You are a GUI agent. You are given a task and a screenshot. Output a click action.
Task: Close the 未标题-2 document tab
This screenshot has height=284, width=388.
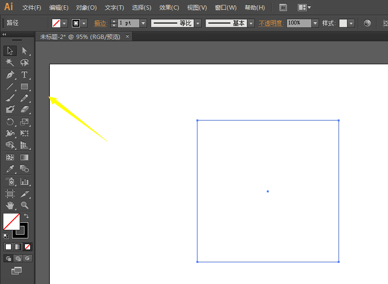(x=127, y=36)
